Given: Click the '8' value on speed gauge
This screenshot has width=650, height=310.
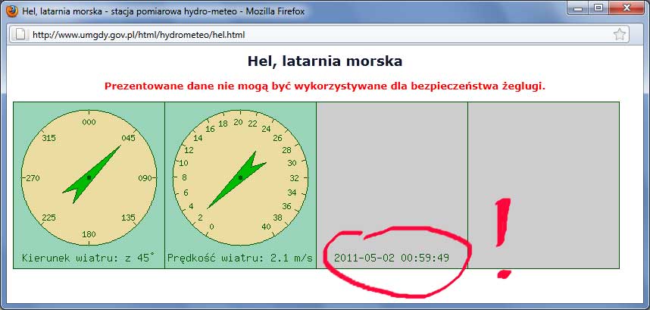Looking at the screenshot, I should click(x=185, y=177).
